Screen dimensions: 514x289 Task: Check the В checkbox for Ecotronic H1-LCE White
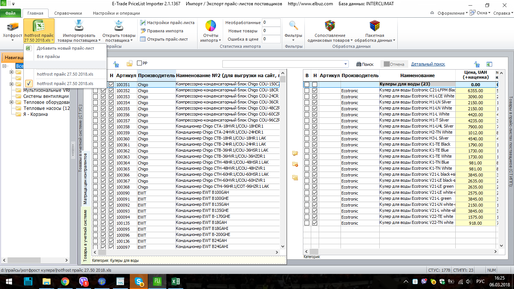(x=307, y=97)
